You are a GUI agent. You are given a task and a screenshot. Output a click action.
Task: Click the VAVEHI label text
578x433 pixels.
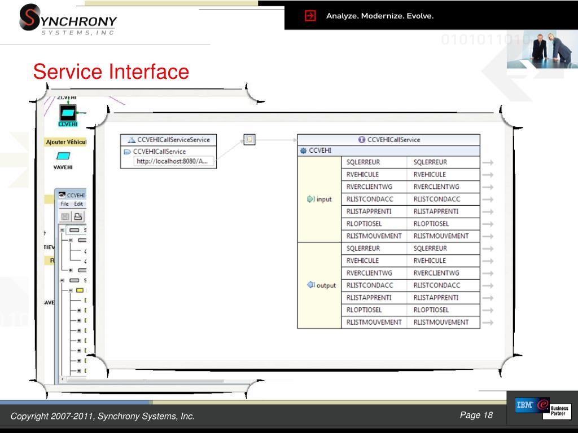click(63, 167)
